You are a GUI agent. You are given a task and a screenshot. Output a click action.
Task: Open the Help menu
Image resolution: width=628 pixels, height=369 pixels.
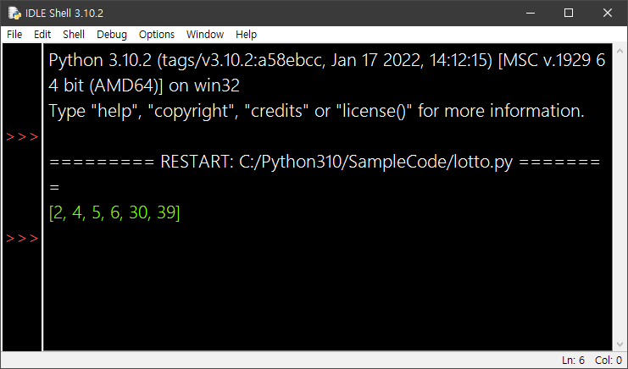(247, 34)
